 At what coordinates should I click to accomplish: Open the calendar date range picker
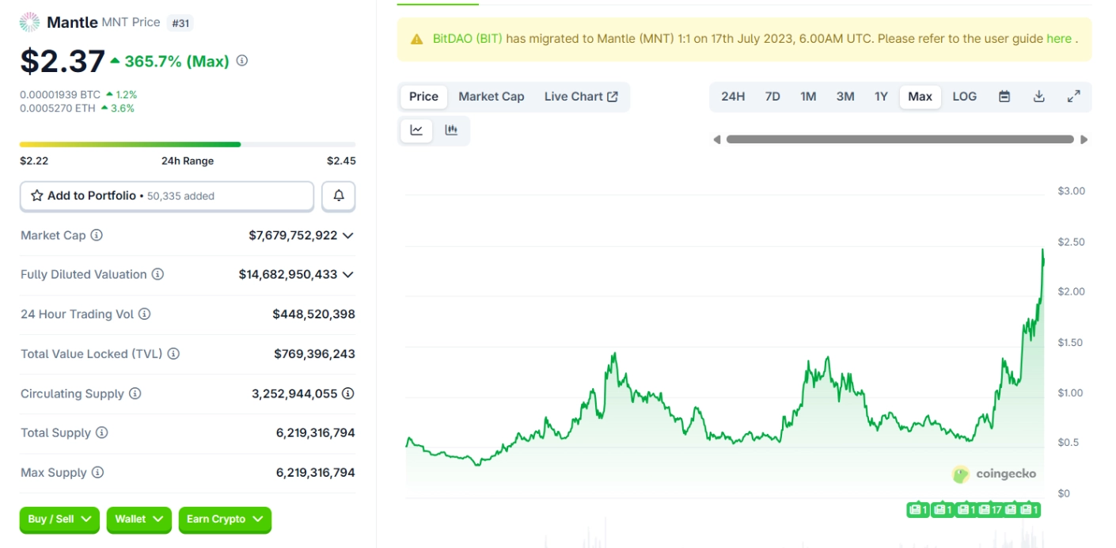pos(1004,97)
